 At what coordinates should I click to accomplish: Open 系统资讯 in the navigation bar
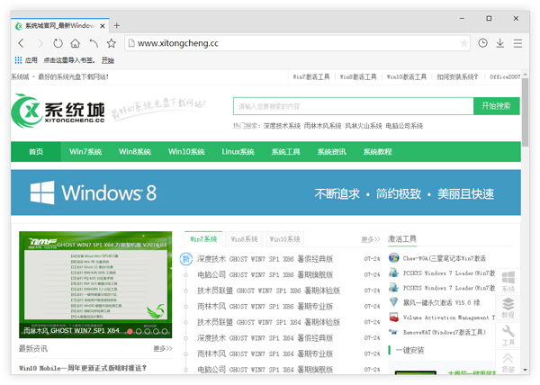pyautogui.click(x=331, y=152)
